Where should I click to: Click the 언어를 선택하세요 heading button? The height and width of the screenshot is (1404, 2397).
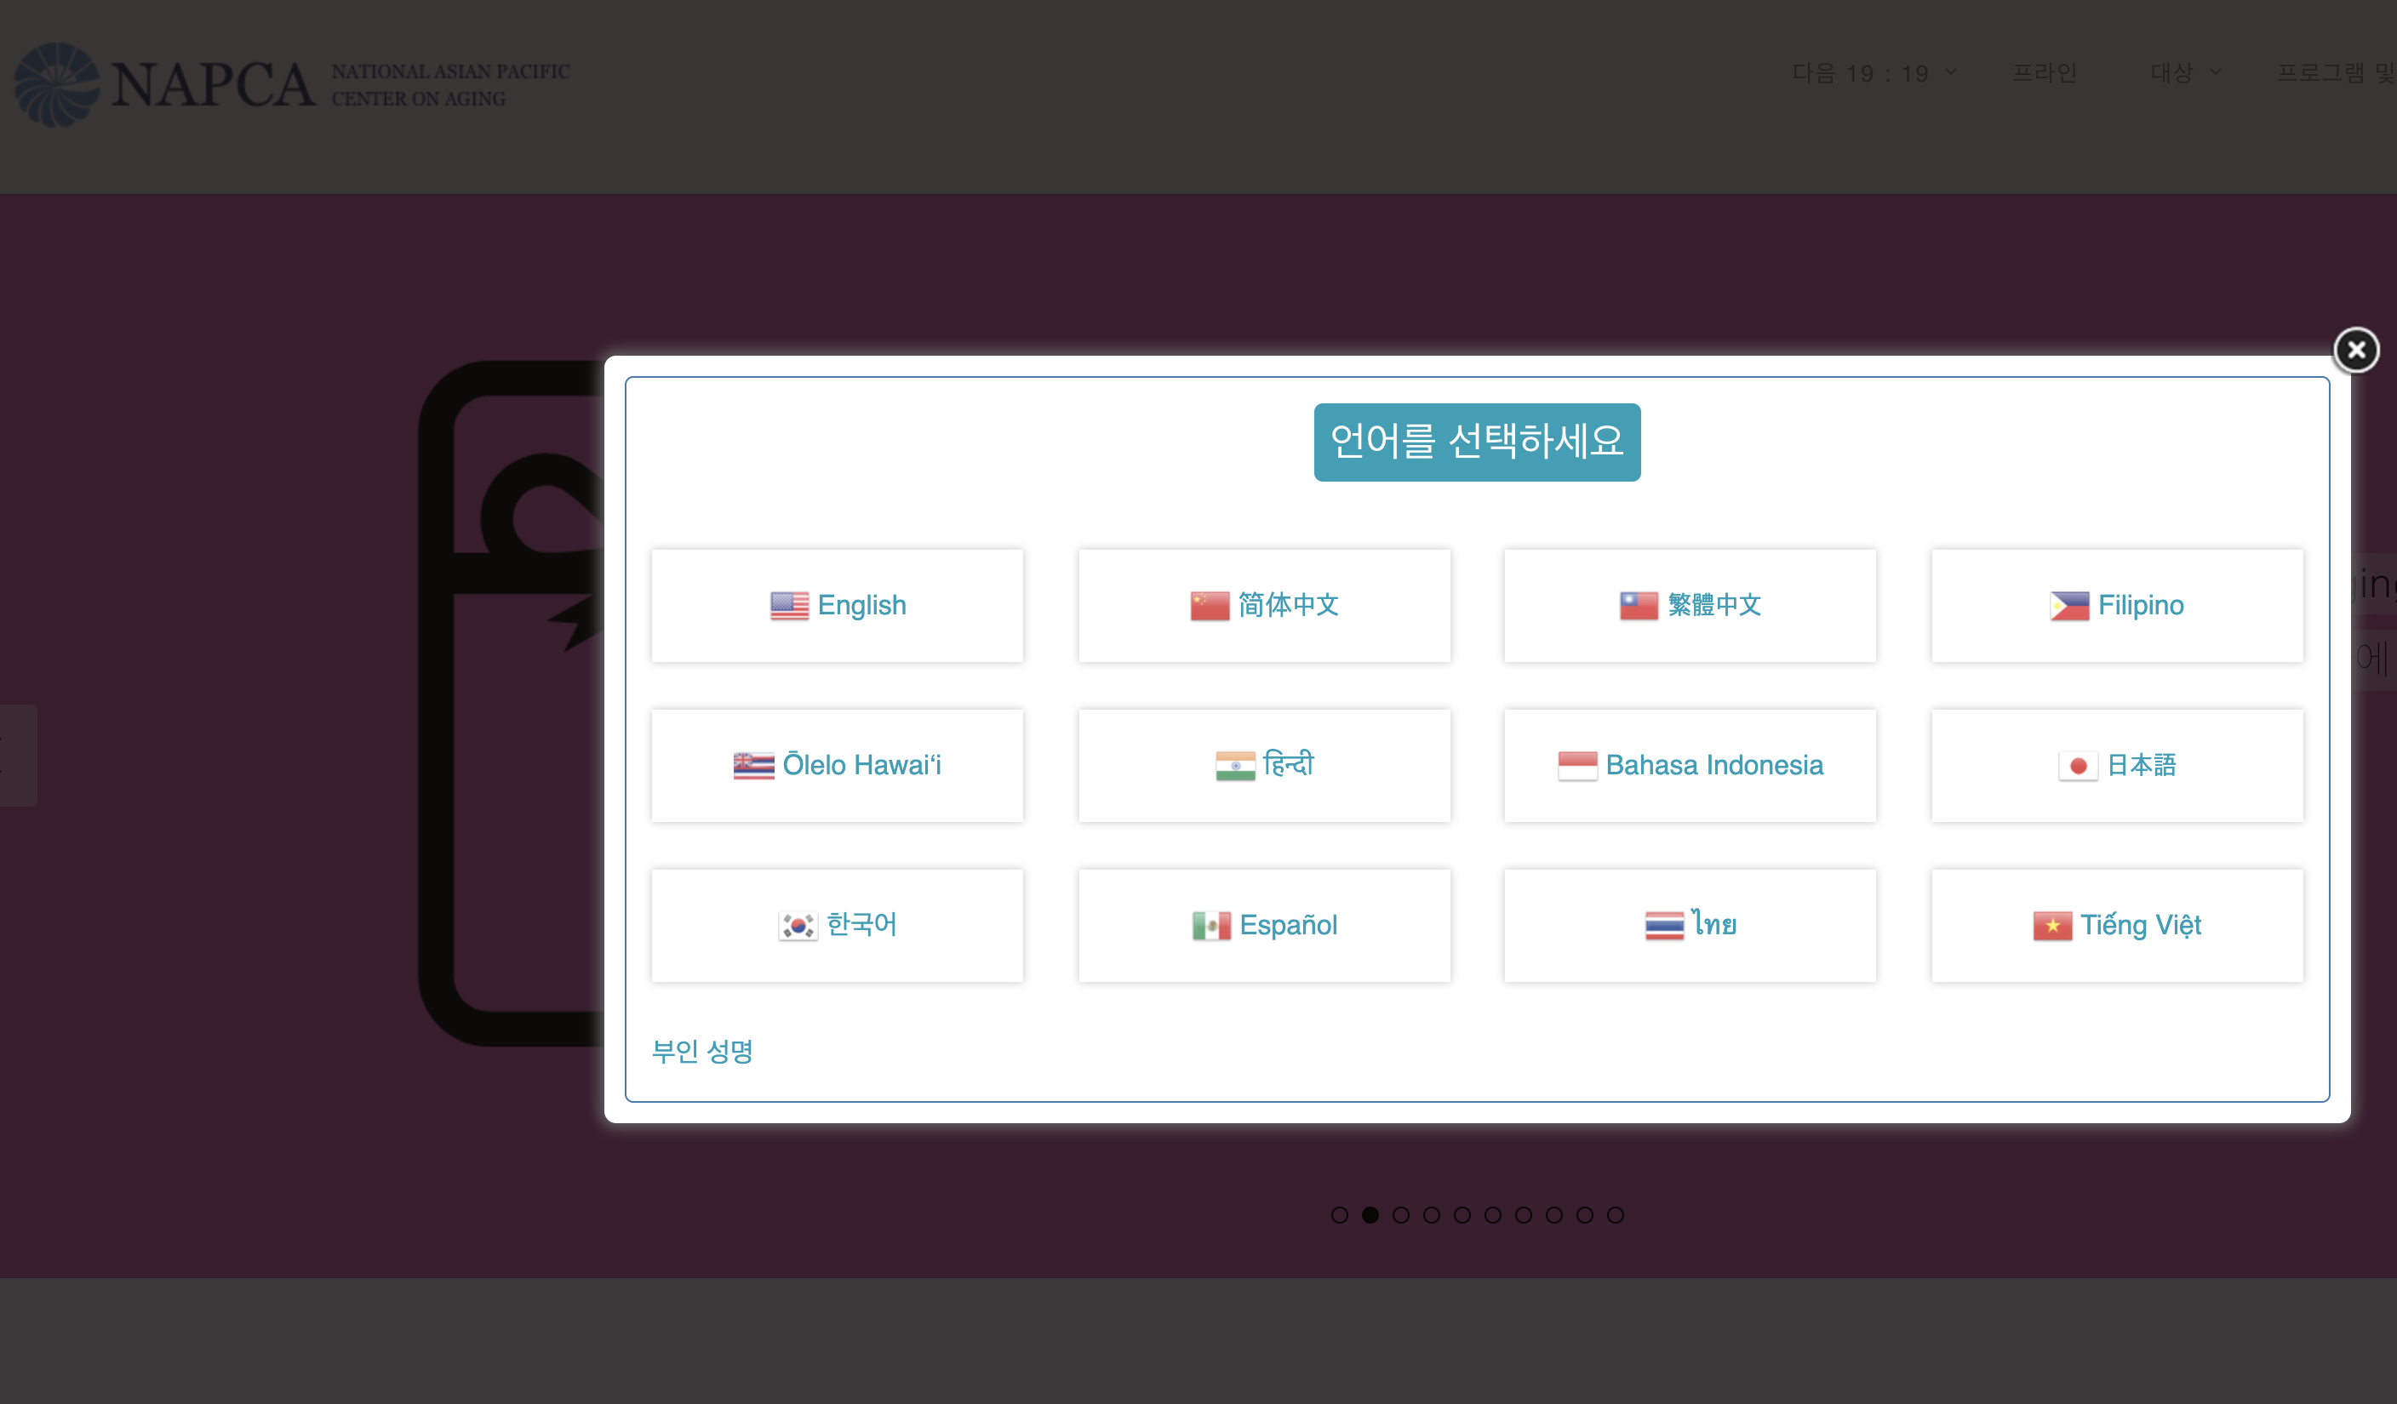[1476, 442]
